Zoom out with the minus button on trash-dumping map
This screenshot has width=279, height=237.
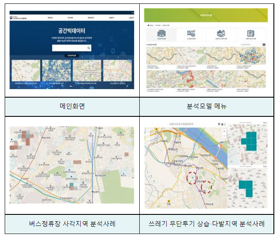[224, 136]
